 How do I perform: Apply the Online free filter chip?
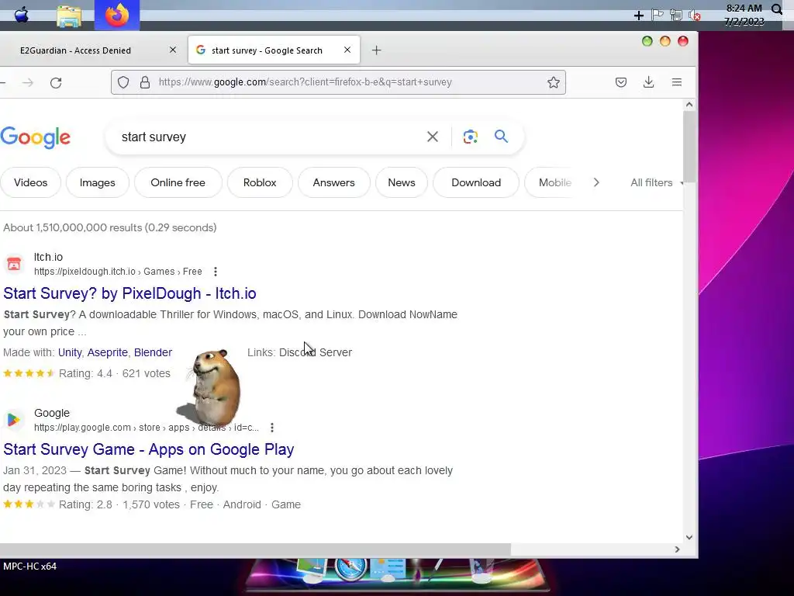(x=178, y=182)
